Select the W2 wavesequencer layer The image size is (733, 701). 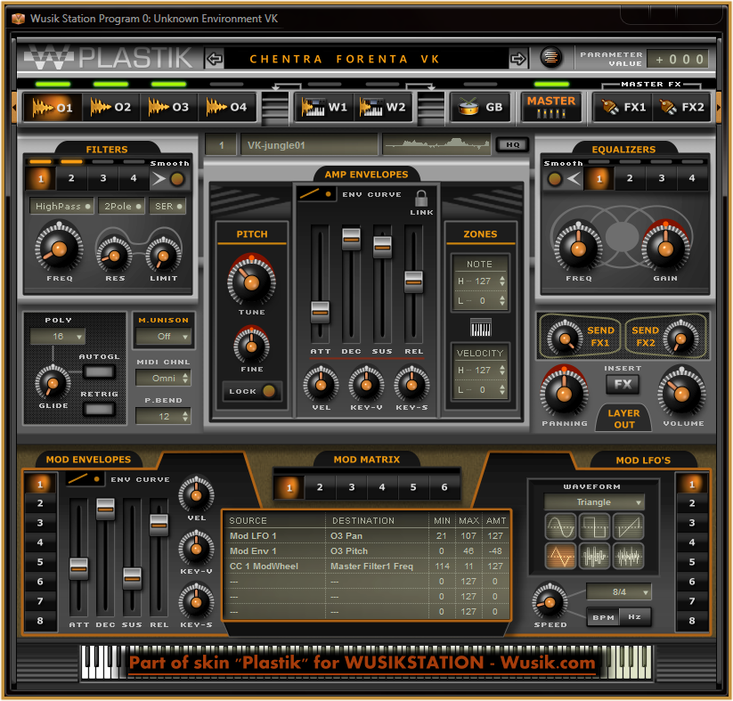pos(384,108)
